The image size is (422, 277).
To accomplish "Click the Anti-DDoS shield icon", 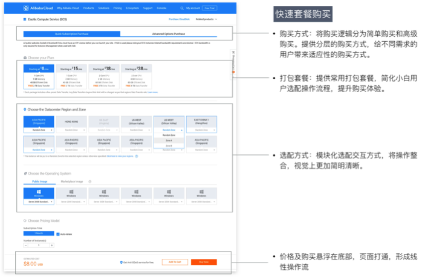I will (122, 262).
